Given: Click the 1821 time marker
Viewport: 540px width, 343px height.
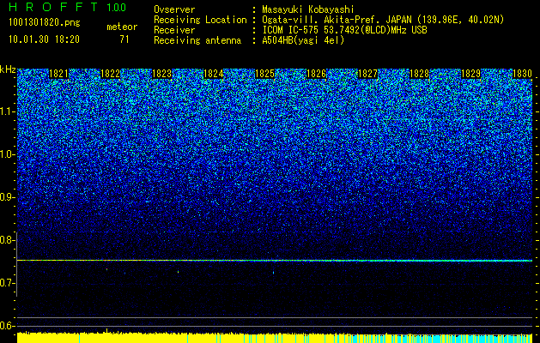Looking at the screenshot, I should point(58,74).
